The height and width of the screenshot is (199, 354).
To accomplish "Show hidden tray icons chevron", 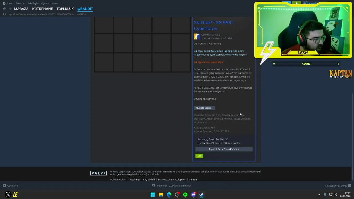I will (319, 195).
